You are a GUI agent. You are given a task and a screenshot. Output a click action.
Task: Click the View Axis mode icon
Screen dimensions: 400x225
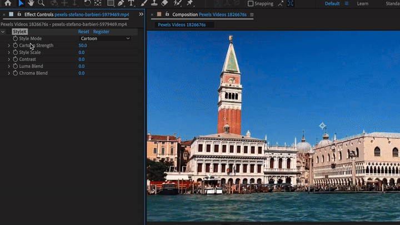click(x=237, y=3)
